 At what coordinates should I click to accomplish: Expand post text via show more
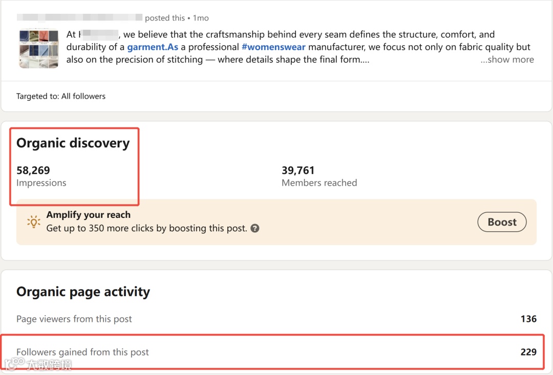click(x=507, y=60)
